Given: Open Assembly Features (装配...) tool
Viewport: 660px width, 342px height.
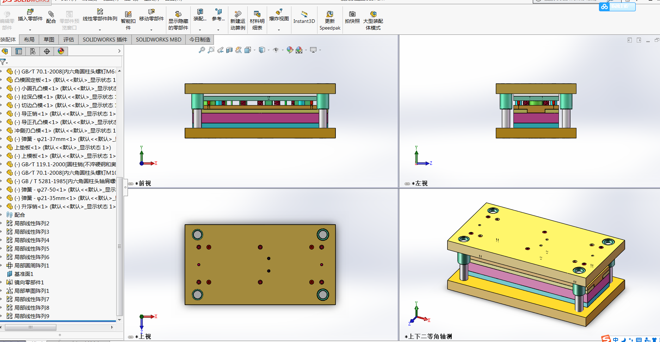Looking at the screenshot, I should [200, 15].
